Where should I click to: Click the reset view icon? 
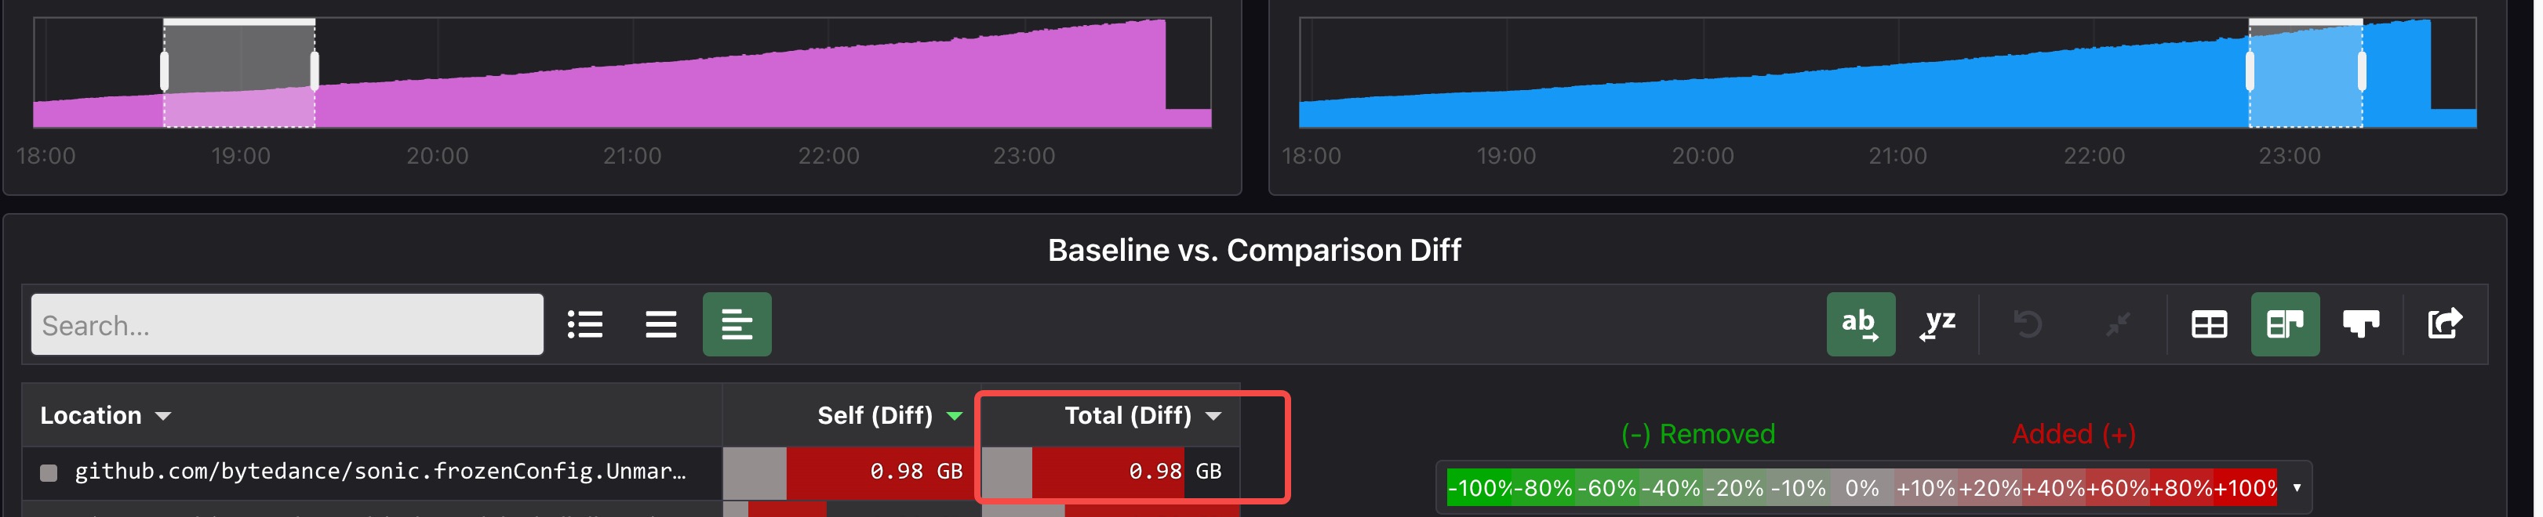tap(2027, 324)
